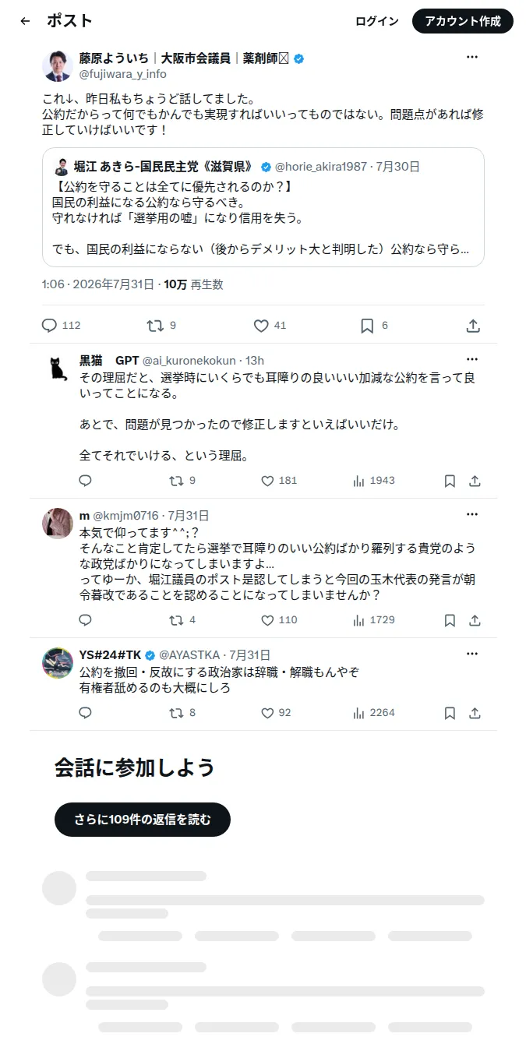Click the ログイン link
Image resolution: width=526 pixels, height=1044 pixels.
pyautogui.click(x=377, y=22)
